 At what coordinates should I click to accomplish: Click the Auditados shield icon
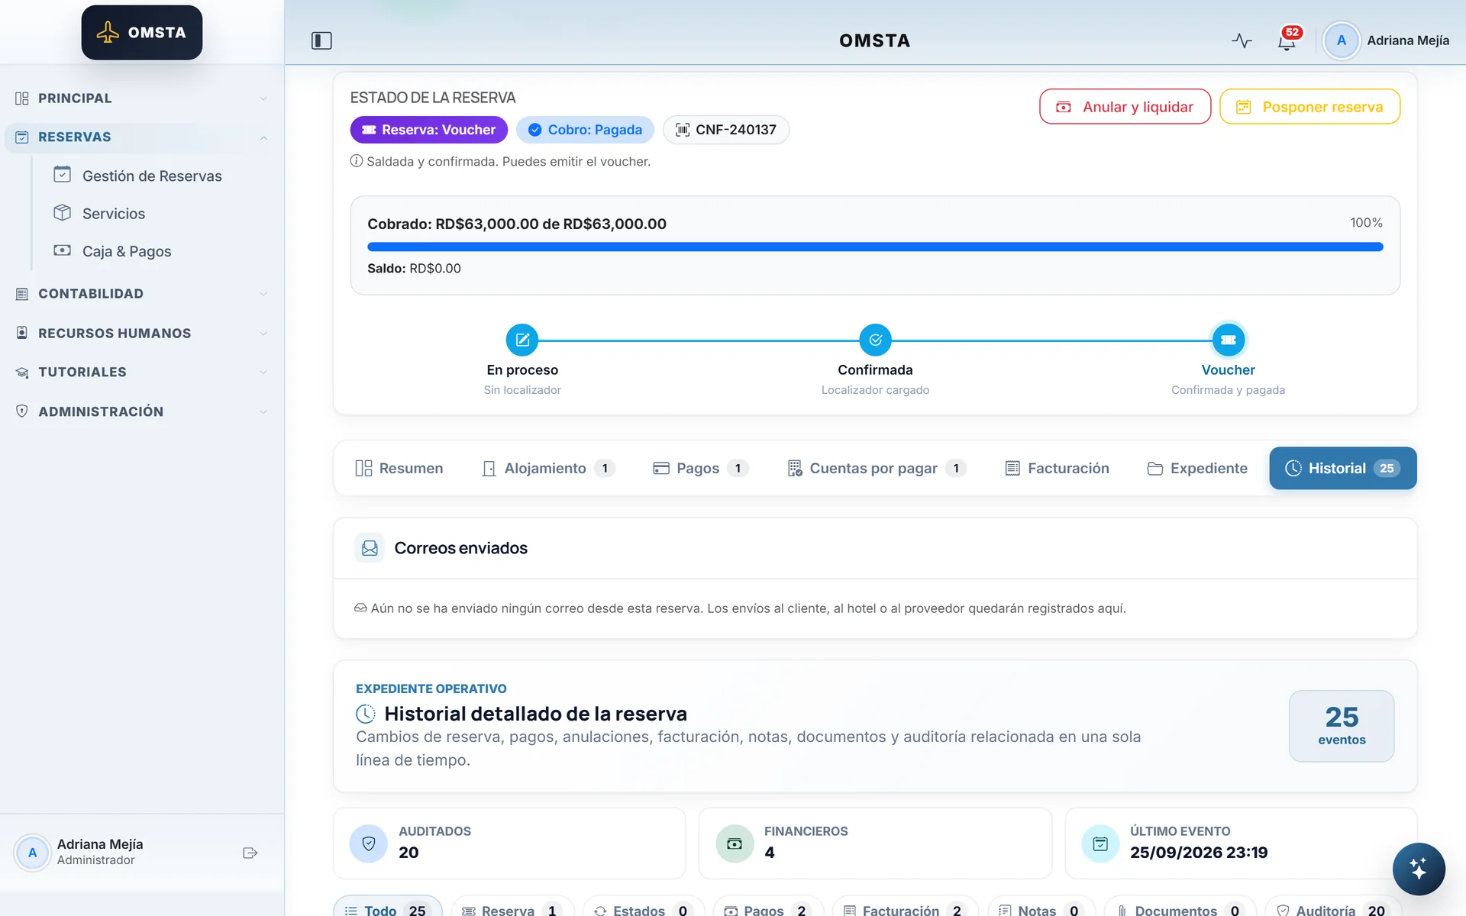coord(369,843)
